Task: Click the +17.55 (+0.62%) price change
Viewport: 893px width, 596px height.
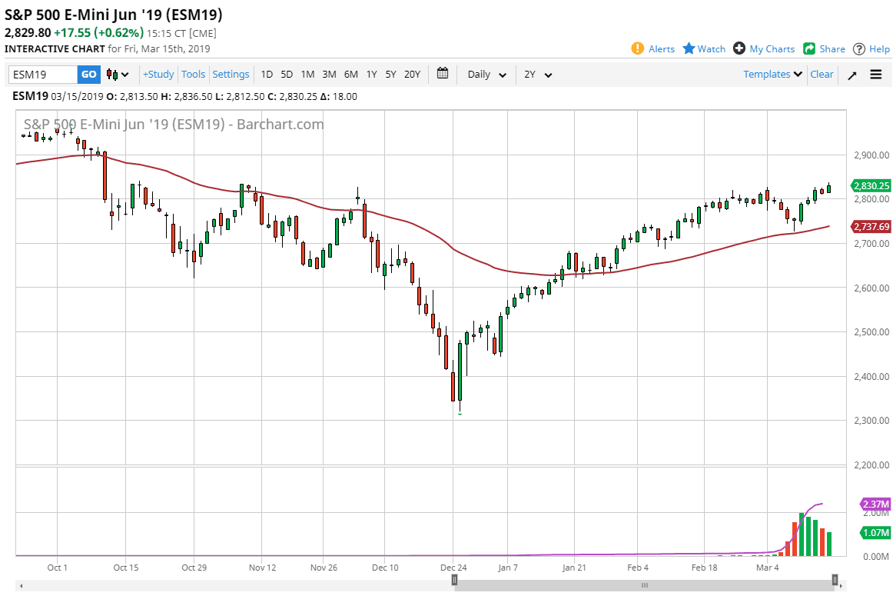Action: [98, 33]
